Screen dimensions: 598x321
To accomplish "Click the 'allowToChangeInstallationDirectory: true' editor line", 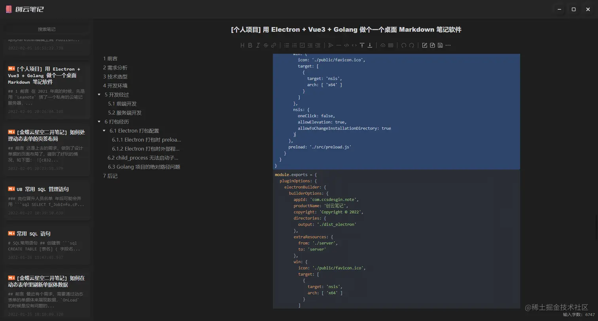I will 344,128.
